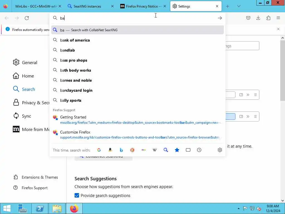Screen dimensions: 285x214
Task: Go back to previous page
Action: click(x=7, y=18)
